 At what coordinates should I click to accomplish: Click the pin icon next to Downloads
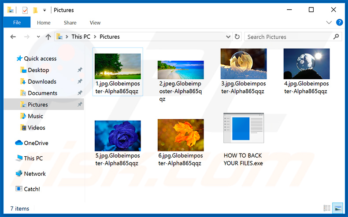click(x=80, y=81)
